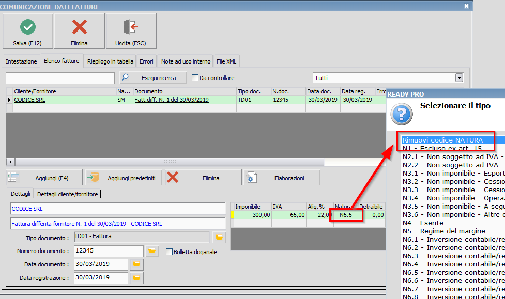Click the 12345 cell in N.doc. column

[x=288, y=100]
